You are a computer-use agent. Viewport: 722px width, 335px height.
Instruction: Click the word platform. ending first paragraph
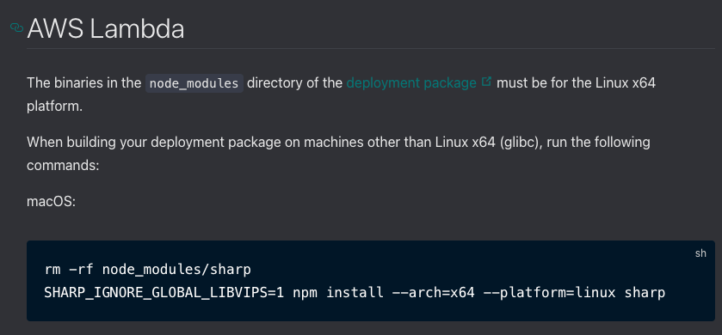(54, 107)
